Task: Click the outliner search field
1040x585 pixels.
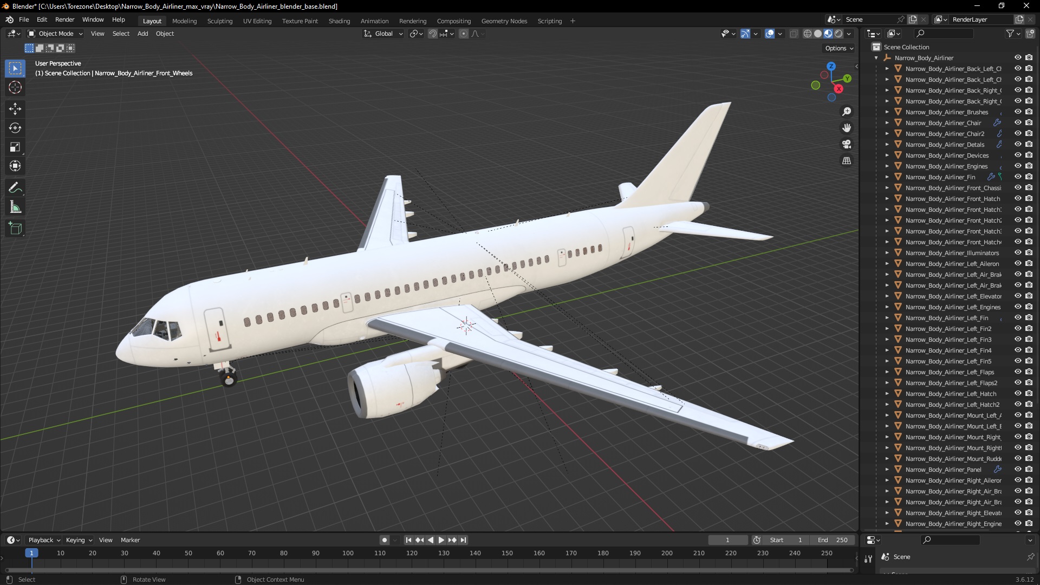Action: [944, 34]
